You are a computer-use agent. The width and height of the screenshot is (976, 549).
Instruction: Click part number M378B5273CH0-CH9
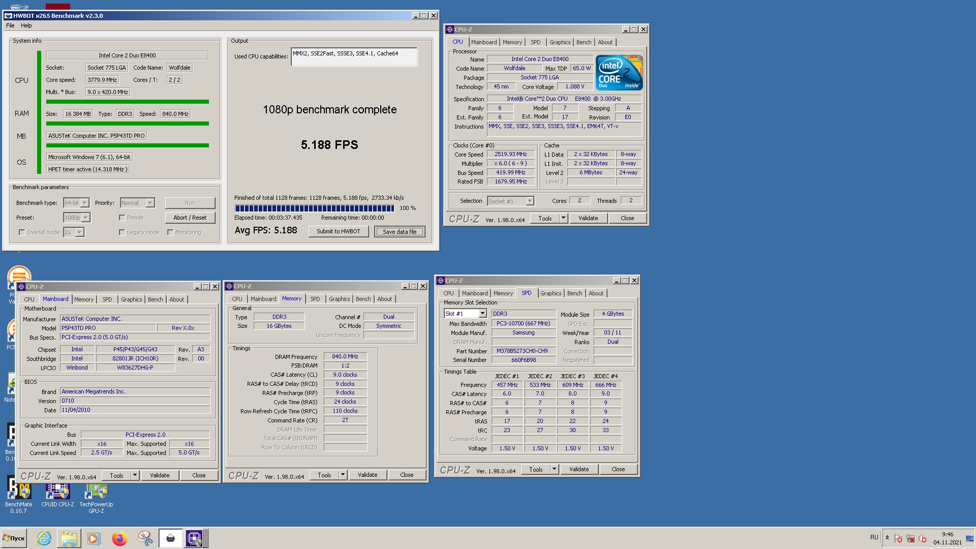click(523, 351)
